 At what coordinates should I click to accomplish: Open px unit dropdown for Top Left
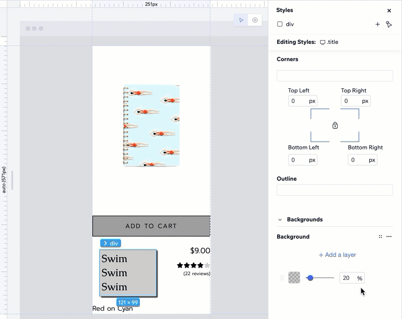(312, 101)
